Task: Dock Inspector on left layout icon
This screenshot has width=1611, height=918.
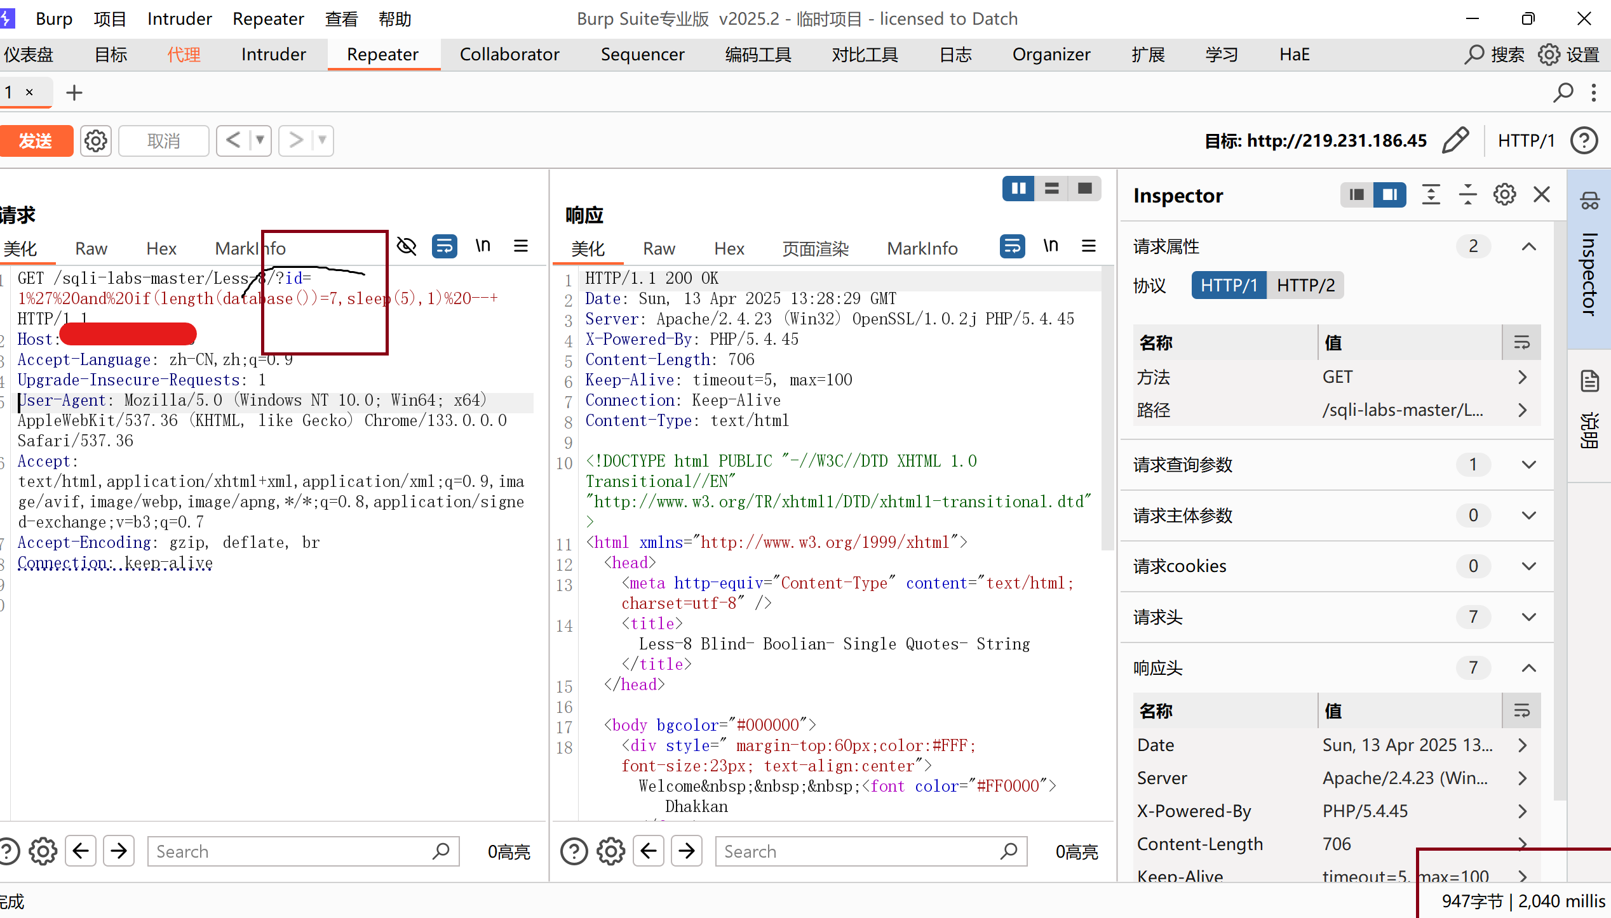Action: point(1357,195)
